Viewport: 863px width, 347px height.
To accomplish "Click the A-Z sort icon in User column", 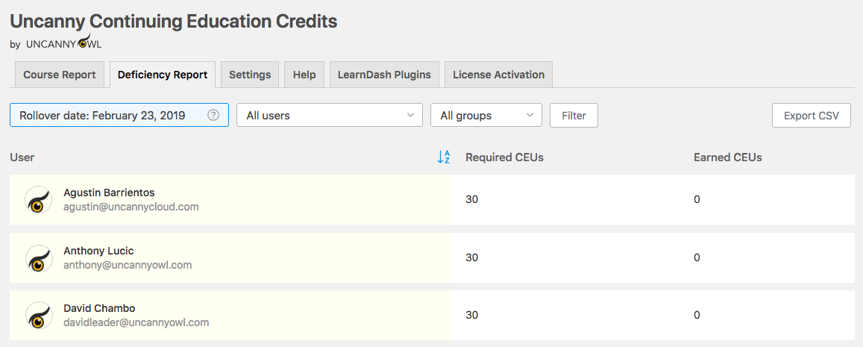I will (444, 157).
